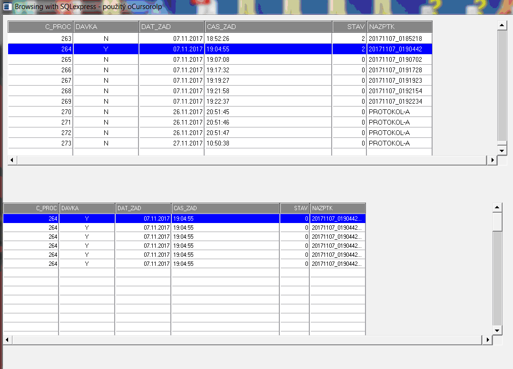Click the left scroll arrow below the top grid
The image size is (513, 369).
pyautogui.click(x=11, y=160)
